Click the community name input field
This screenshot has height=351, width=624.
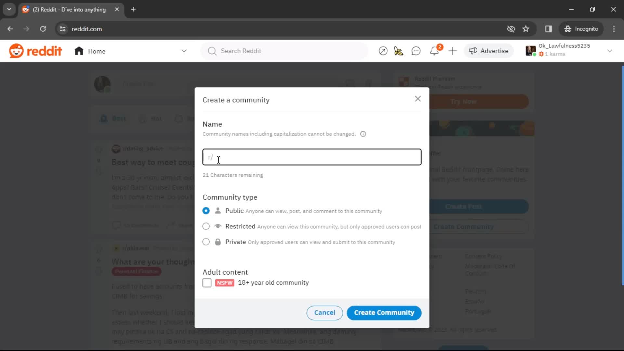coord(311,157)
